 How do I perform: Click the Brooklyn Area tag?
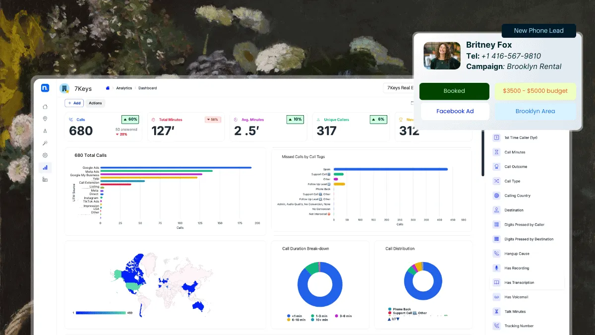pos(535,111)
